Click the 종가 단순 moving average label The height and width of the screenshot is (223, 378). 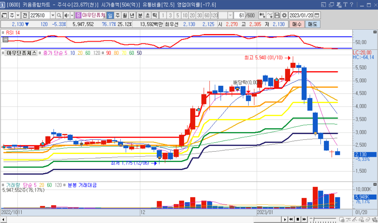[53, 53]
